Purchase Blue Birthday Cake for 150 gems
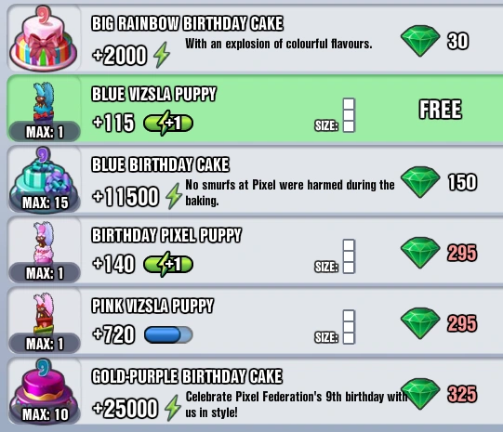This screenshot has width=503, height=432. 439,182
